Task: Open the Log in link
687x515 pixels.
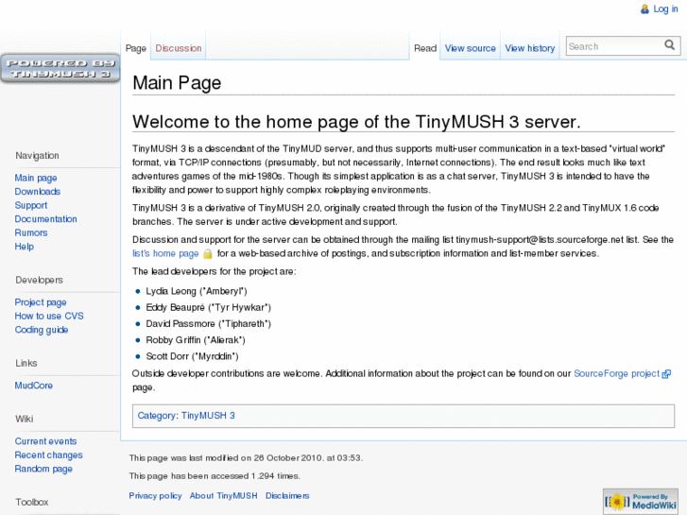Action: pyautogui.click(x=665, y=9)
